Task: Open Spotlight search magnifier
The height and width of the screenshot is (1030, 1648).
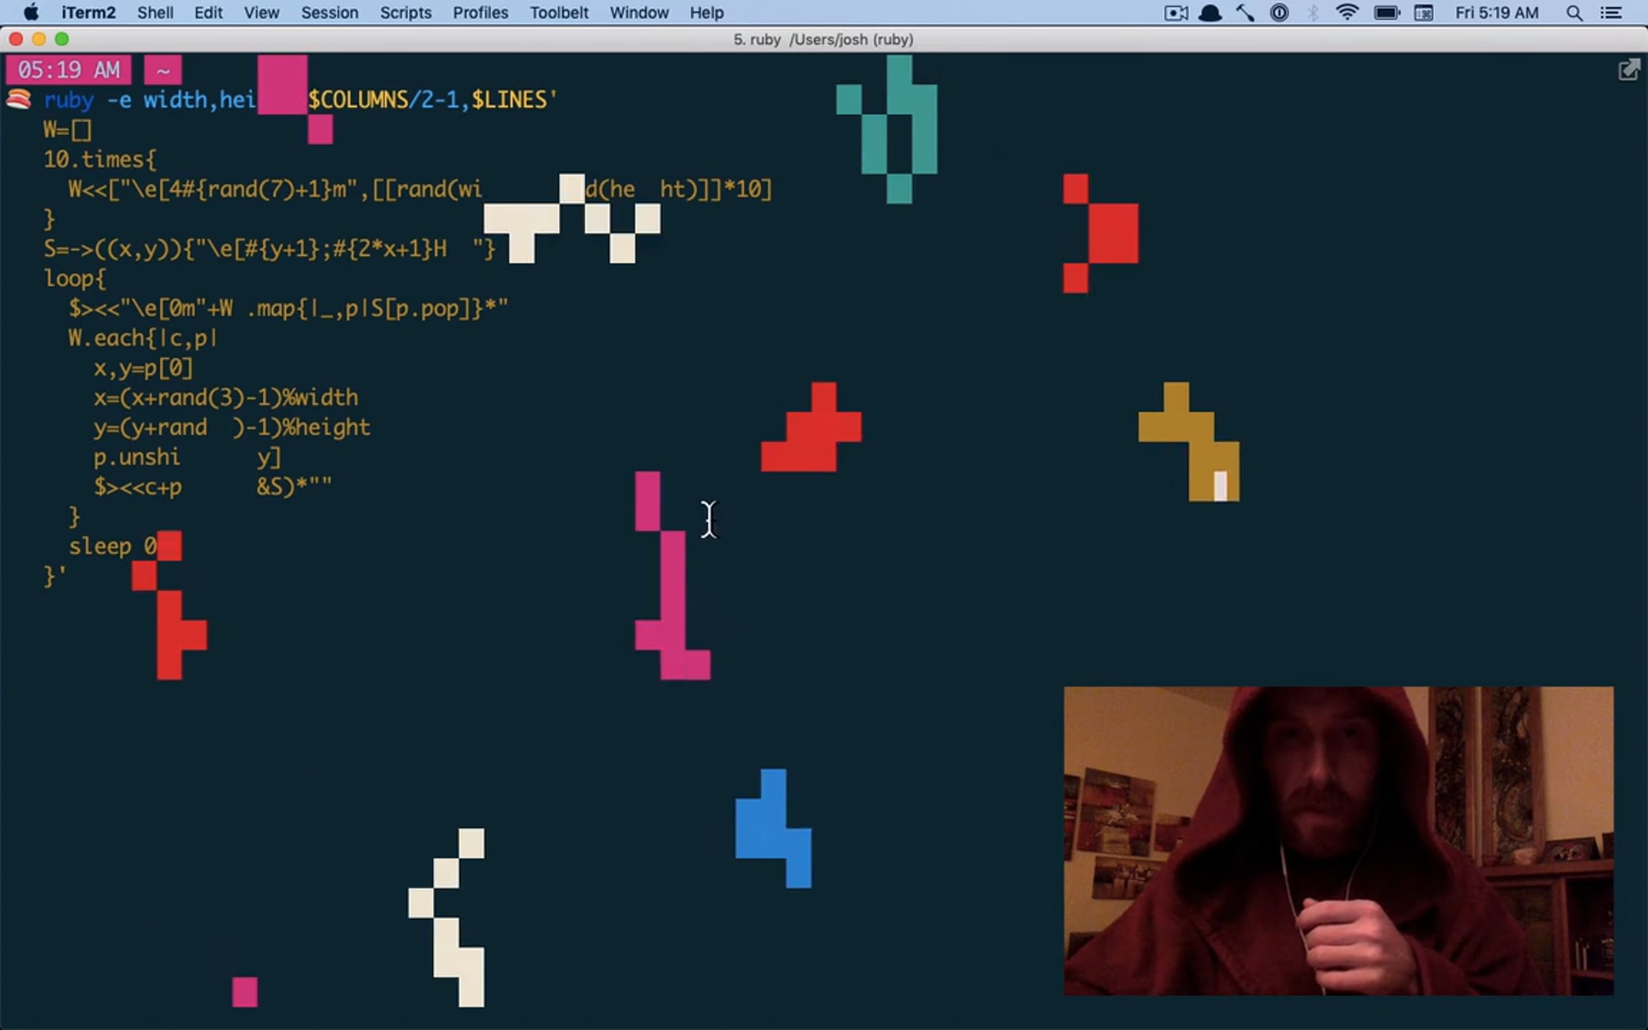Action: (x=1575, y=13)
